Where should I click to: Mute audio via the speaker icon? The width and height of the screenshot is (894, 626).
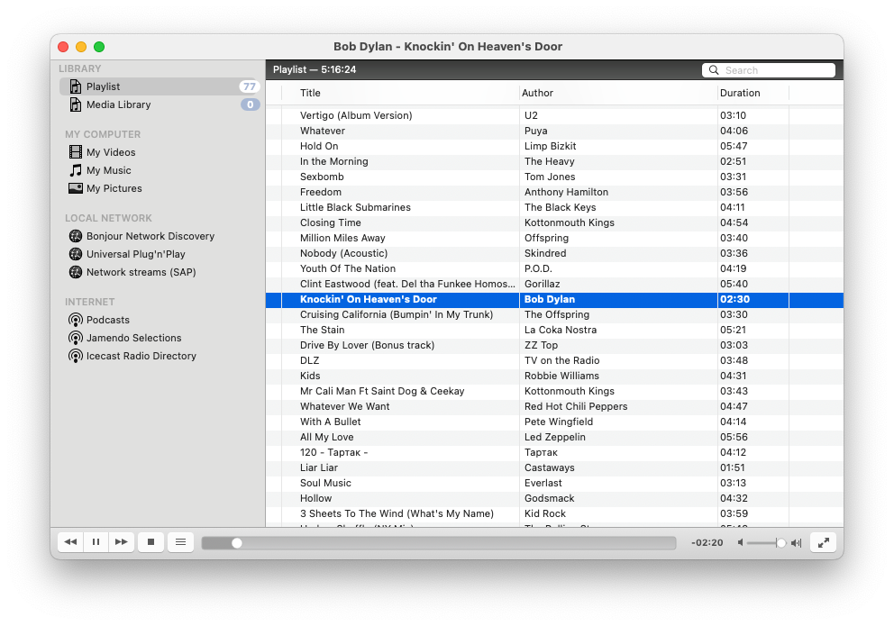[740, 542]
